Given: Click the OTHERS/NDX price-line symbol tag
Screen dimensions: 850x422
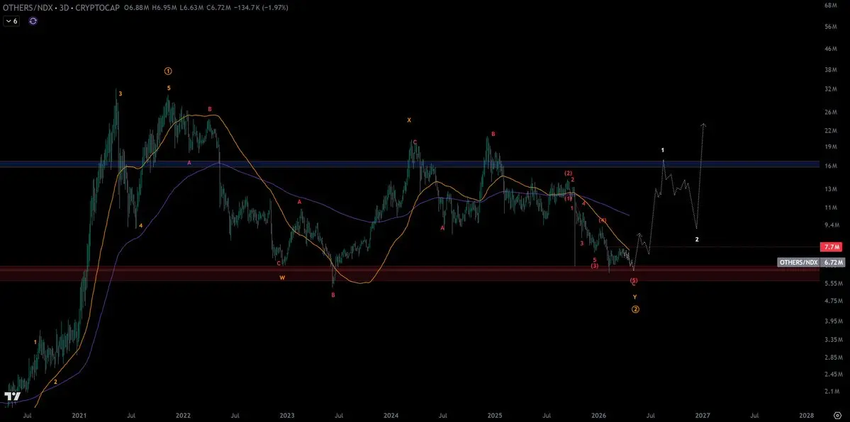Looking at the screenshot, I should click(798, 262).
